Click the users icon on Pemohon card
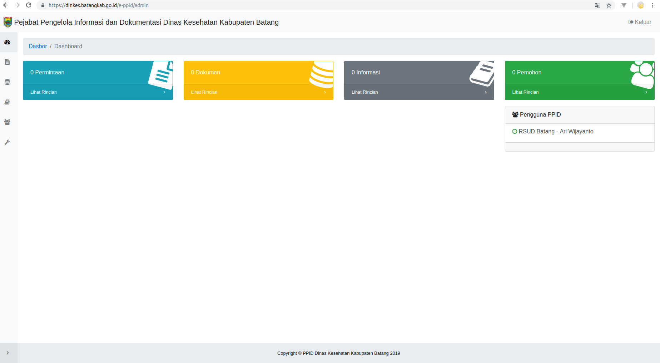 click(642, 75)
